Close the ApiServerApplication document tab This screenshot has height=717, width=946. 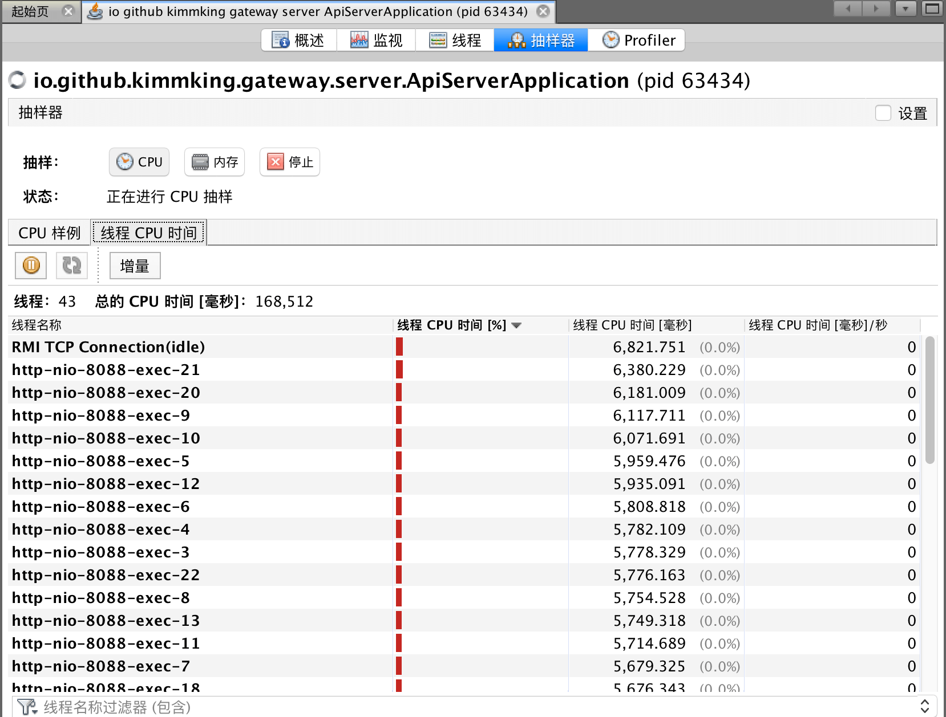pyautogui.click(x=543, y=11)
